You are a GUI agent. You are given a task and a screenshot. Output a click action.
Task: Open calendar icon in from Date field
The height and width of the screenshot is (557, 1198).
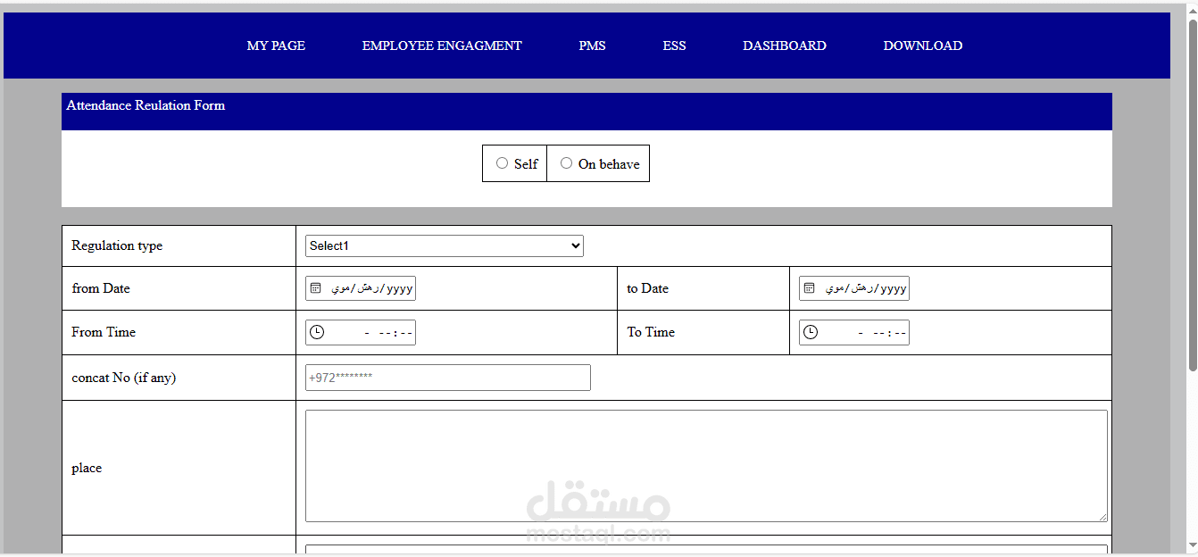tap(315, 288)
